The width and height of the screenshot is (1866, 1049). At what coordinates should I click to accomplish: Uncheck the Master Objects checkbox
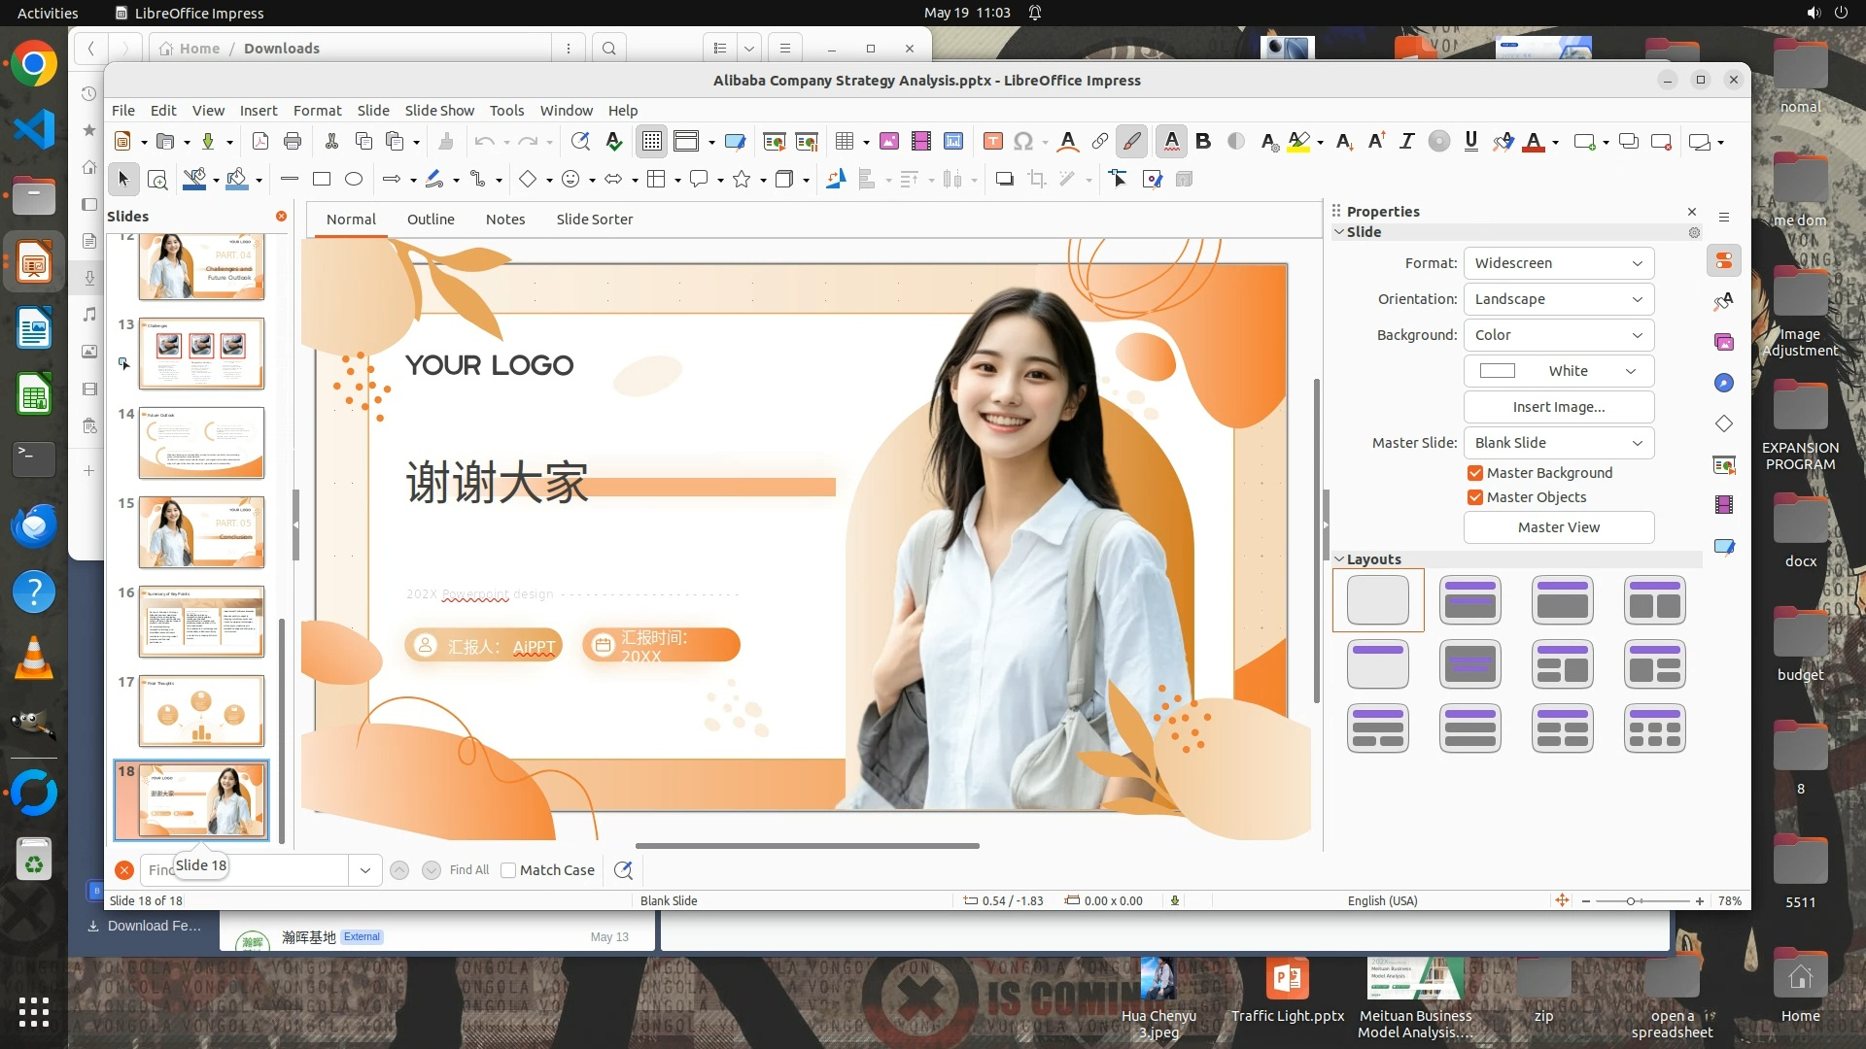tap(1475, 497)
